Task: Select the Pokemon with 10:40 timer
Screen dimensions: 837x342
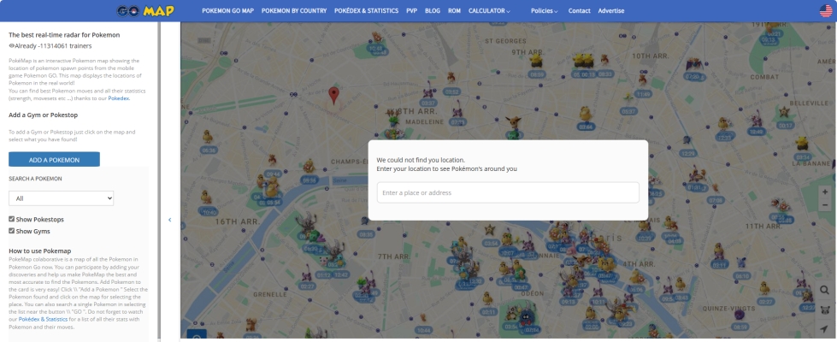Action: [209, 204]
